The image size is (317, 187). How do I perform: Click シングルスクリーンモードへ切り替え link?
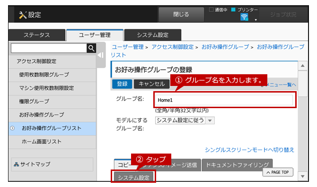[x=249, y=150]
